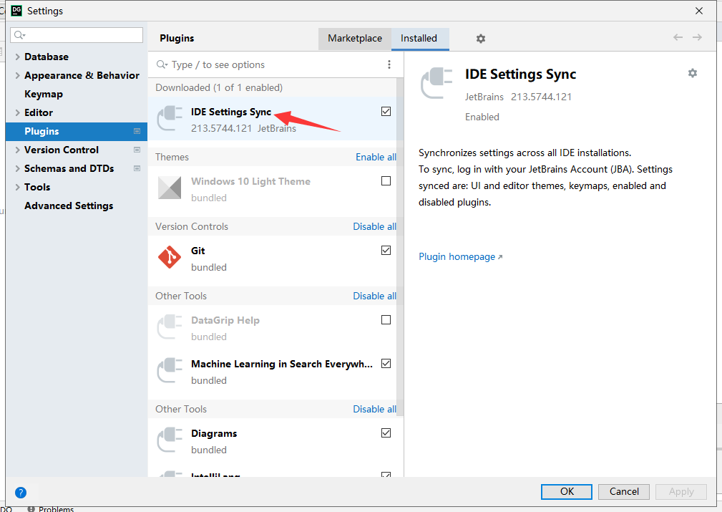Click the gear icon beside the plugin tabs
This screenshot has height=512, width=722.
point(480,38)
